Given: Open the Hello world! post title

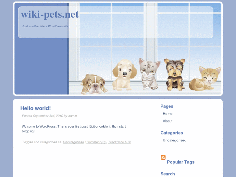Looking at the screenshot, I should coord(35,108).
